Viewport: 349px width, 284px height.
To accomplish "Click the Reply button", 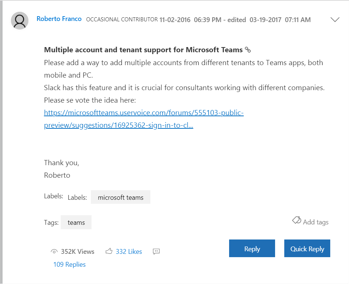I will point(252,248).
